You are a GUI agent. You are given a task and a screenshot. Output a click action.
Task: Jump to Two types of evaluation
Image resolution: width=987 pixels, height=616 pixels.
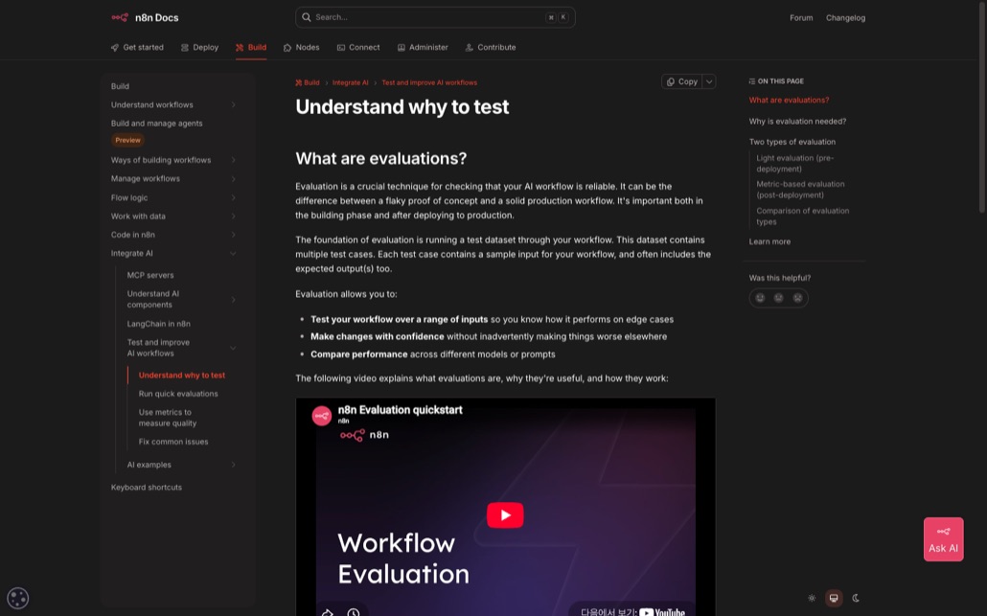(792, 142)
